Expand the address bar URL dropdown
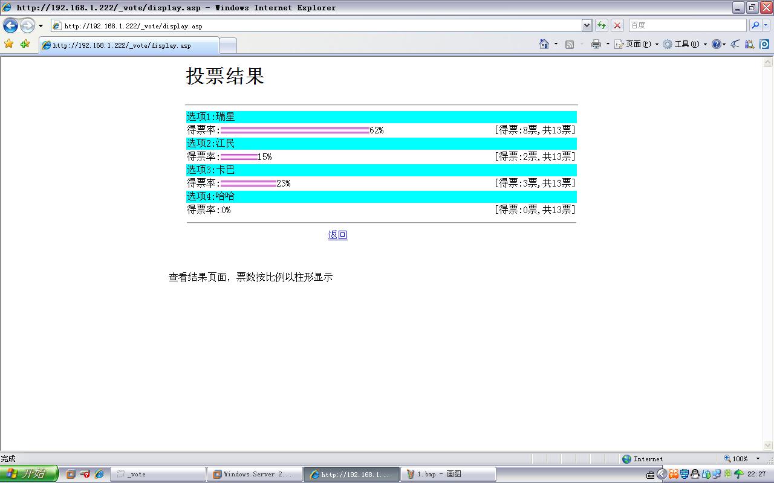Viewport: 774px width, 483px height. tap(587, 25)
